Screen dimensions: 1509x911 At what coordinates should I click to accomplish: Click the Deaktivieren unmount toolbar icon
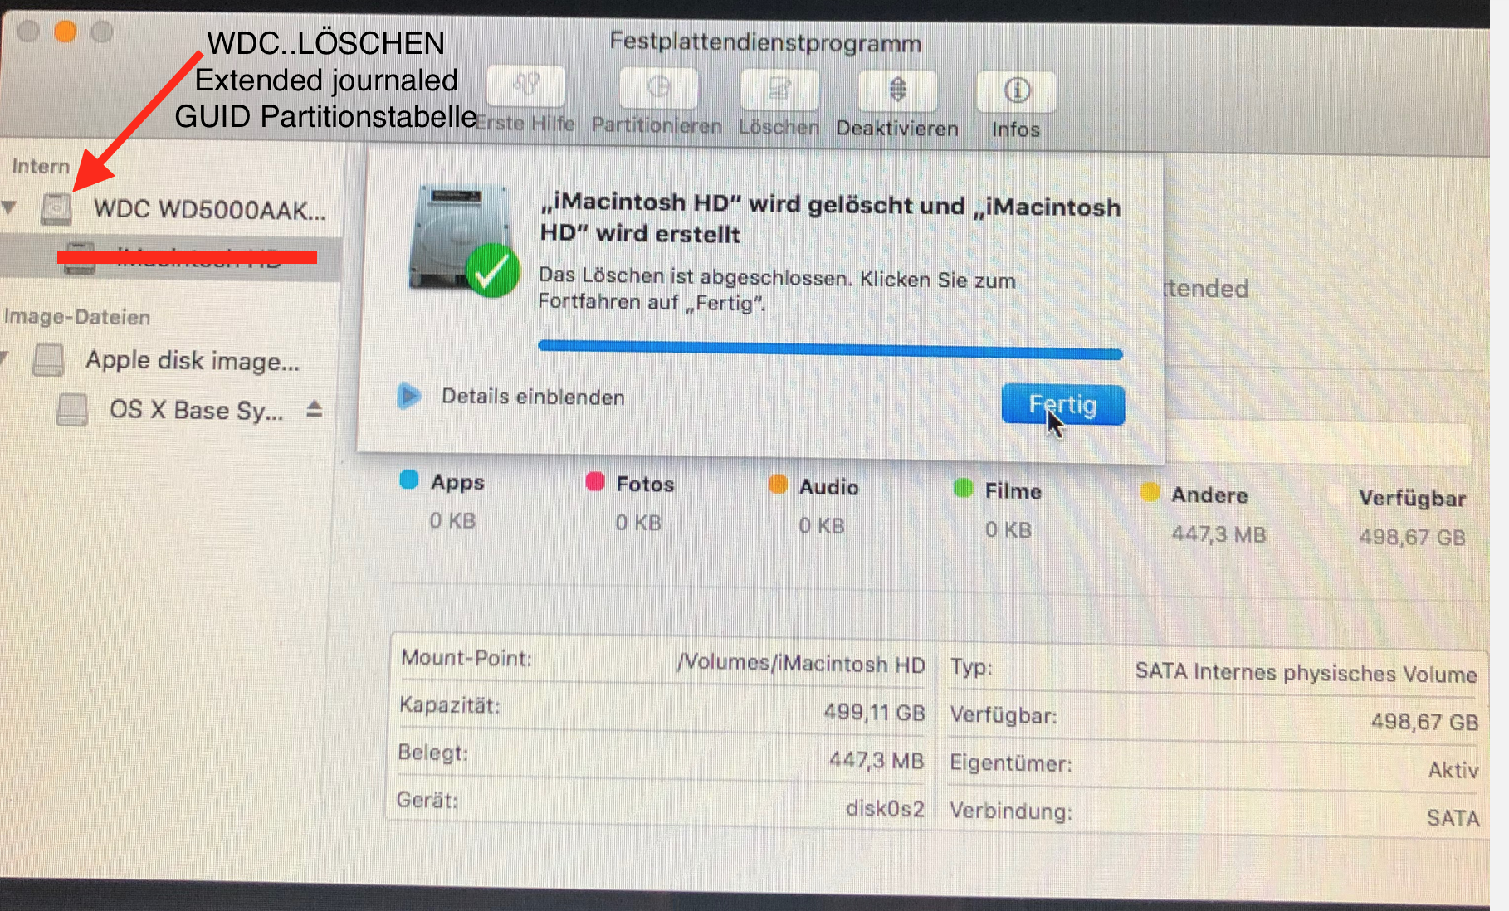pos(897,91)
